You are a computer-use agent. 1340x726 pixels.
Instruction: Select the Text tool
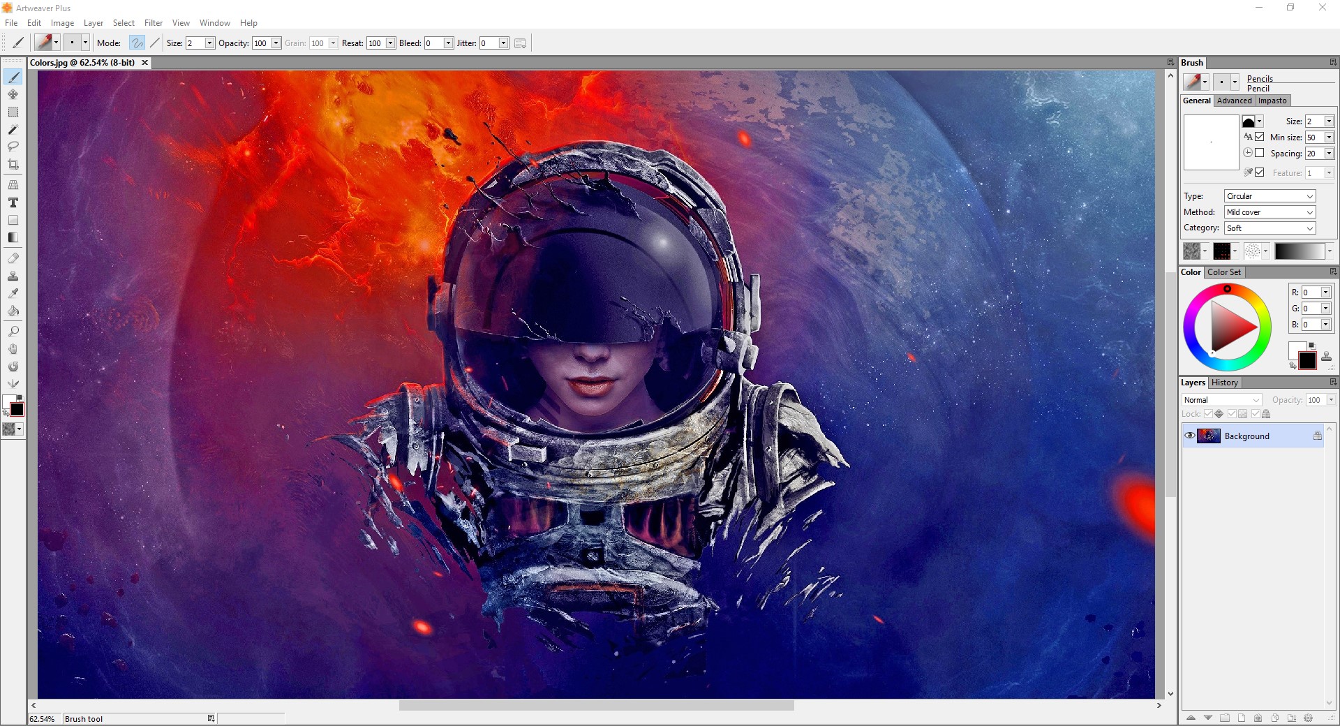pos(13,202)
